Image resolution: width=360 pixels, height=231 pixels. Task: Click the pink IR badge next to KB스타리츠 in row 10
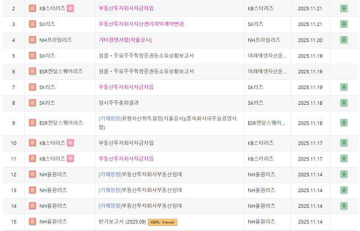click(70, 143)
